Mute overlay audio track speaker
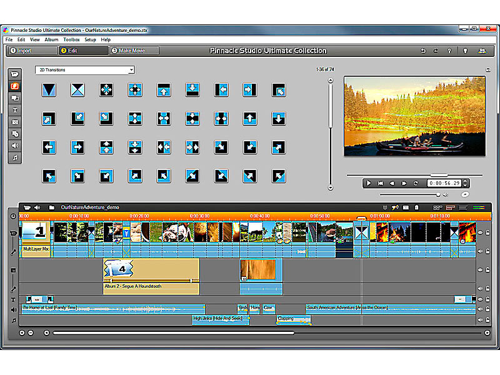Viewport: 500px width, 375px height. pyautogui.click(x=480, y=288)
